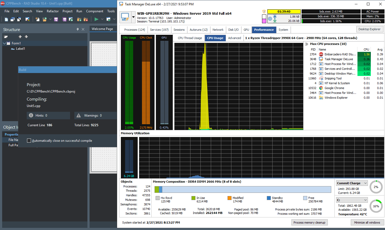Click the Toggle Form/Unit icon in RAD Studio
The image size is (385, 230).
[28, 19]
